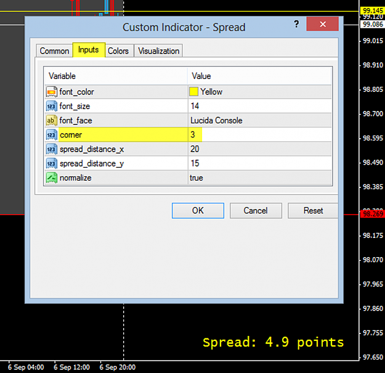This screenshot has width=385, height=373.
Task: Select the font_color variable name
Action: click(x=76, y=92)
